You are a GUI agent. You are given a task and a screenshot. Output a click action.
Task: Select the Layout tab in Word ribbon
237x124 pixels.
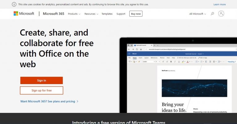click(146, 58)
